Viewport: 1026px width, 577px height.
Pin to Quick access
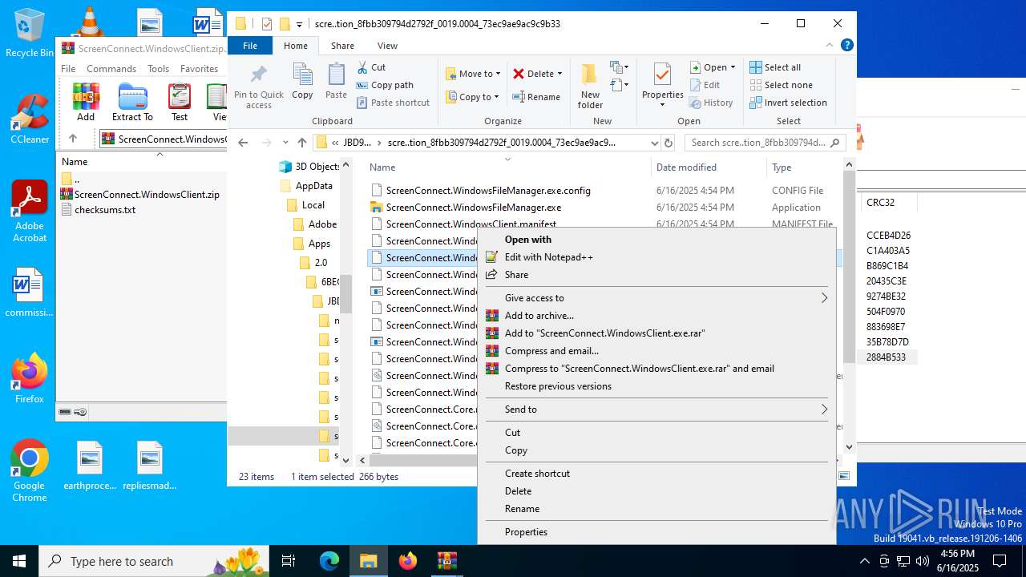tap(259, 87)
